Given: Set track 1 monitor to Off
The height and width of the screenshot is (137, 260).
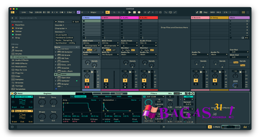Looking at the screenshot, I should (95, 50).
